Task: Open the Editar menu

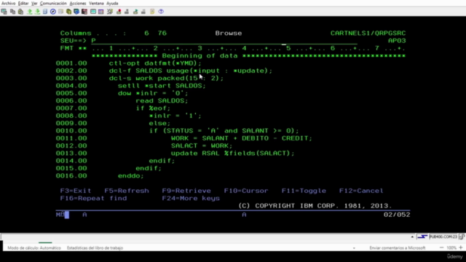Action: pos(23,3)
